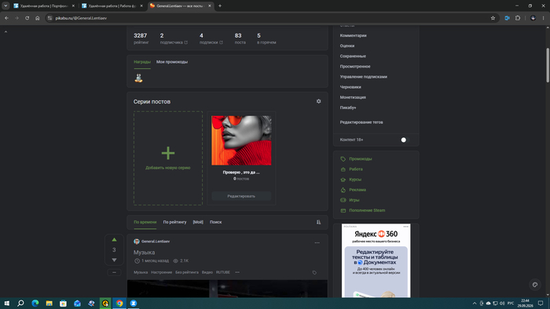Go to browser home page
This screenshot has height=309, width=550.
coord(38,18)
